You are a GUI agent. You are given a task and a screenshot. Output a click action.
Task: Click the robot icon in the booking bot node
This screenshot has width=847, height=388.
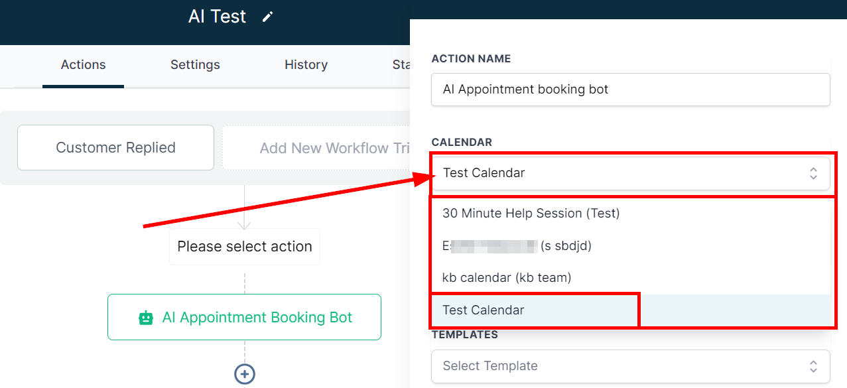pyautogui.click(x=146, y=318)
